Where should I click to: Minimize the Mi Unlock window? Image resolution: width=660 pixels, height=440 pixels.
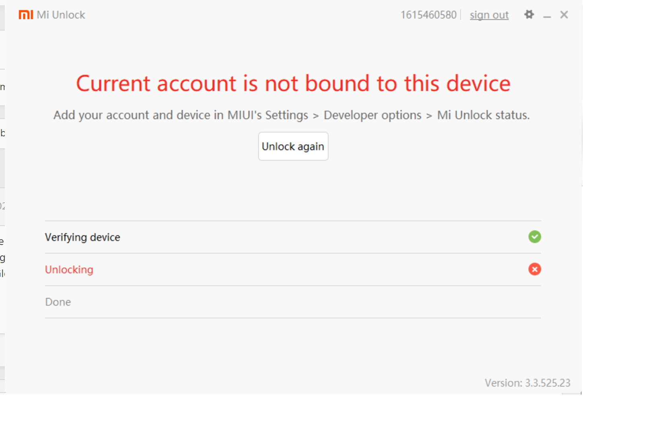click(547, 16)
